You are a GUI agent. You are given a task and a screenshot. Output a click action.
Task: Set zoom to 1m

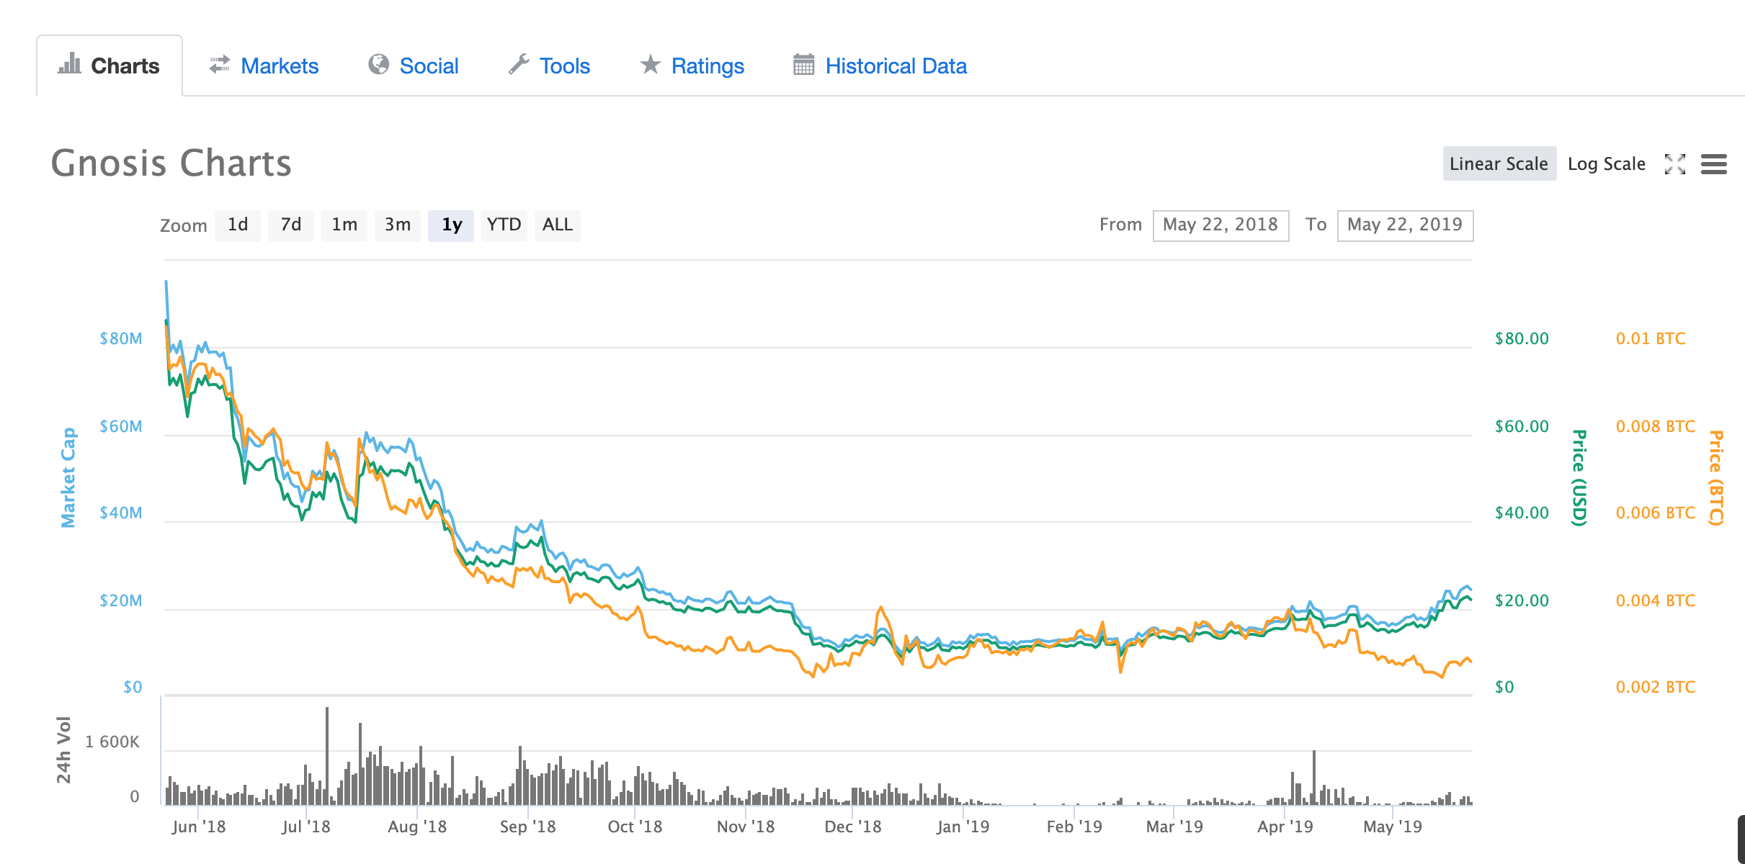[x=344, y=225]
